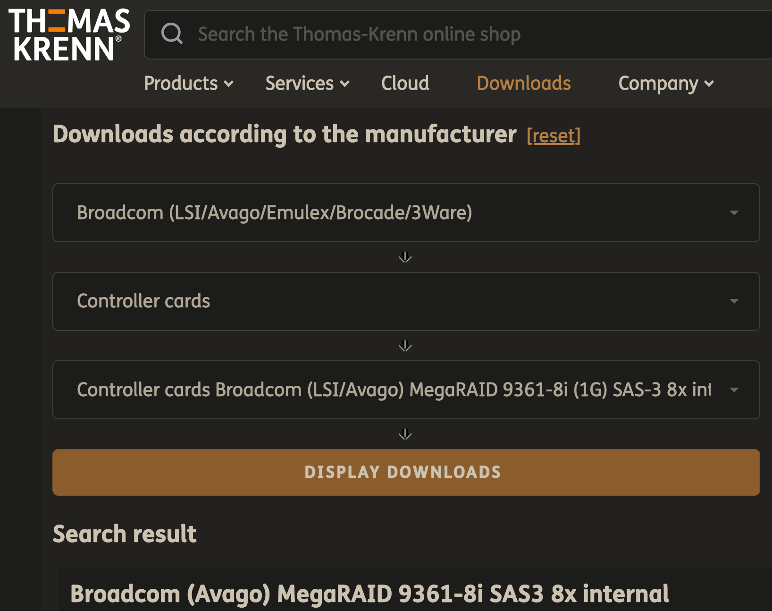The image size is (772, 611).
Task: Expand the Company menu
Action: click(666, 84)
